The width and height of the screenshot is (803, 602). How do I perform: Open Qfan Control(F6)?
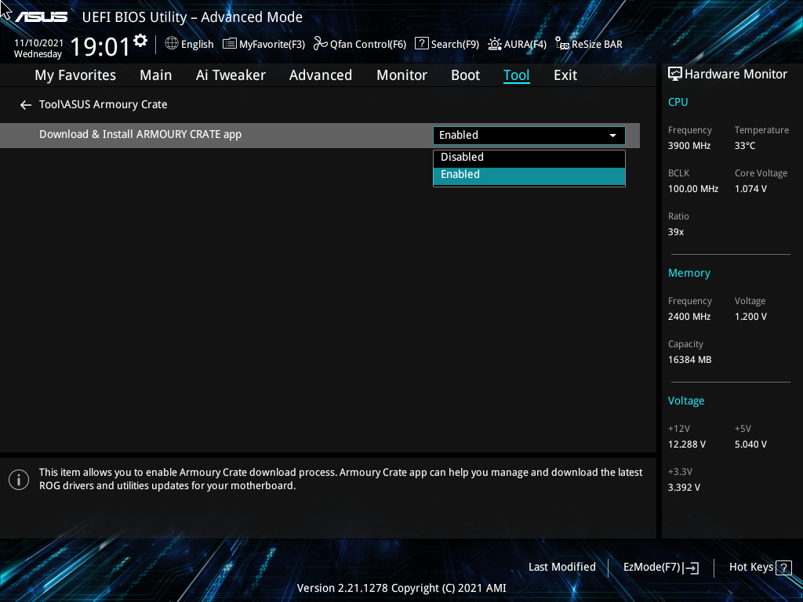tap(359, 44)
